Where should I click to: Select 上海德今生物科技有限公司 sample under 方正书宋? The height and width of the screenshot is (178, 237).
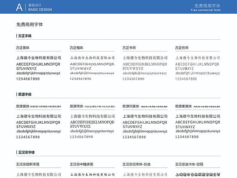145,58
